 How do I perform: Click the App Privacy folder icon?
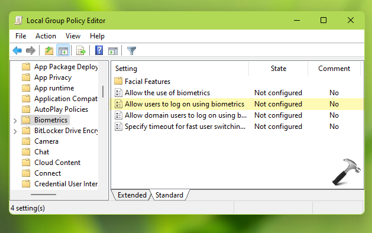point(26,77)
